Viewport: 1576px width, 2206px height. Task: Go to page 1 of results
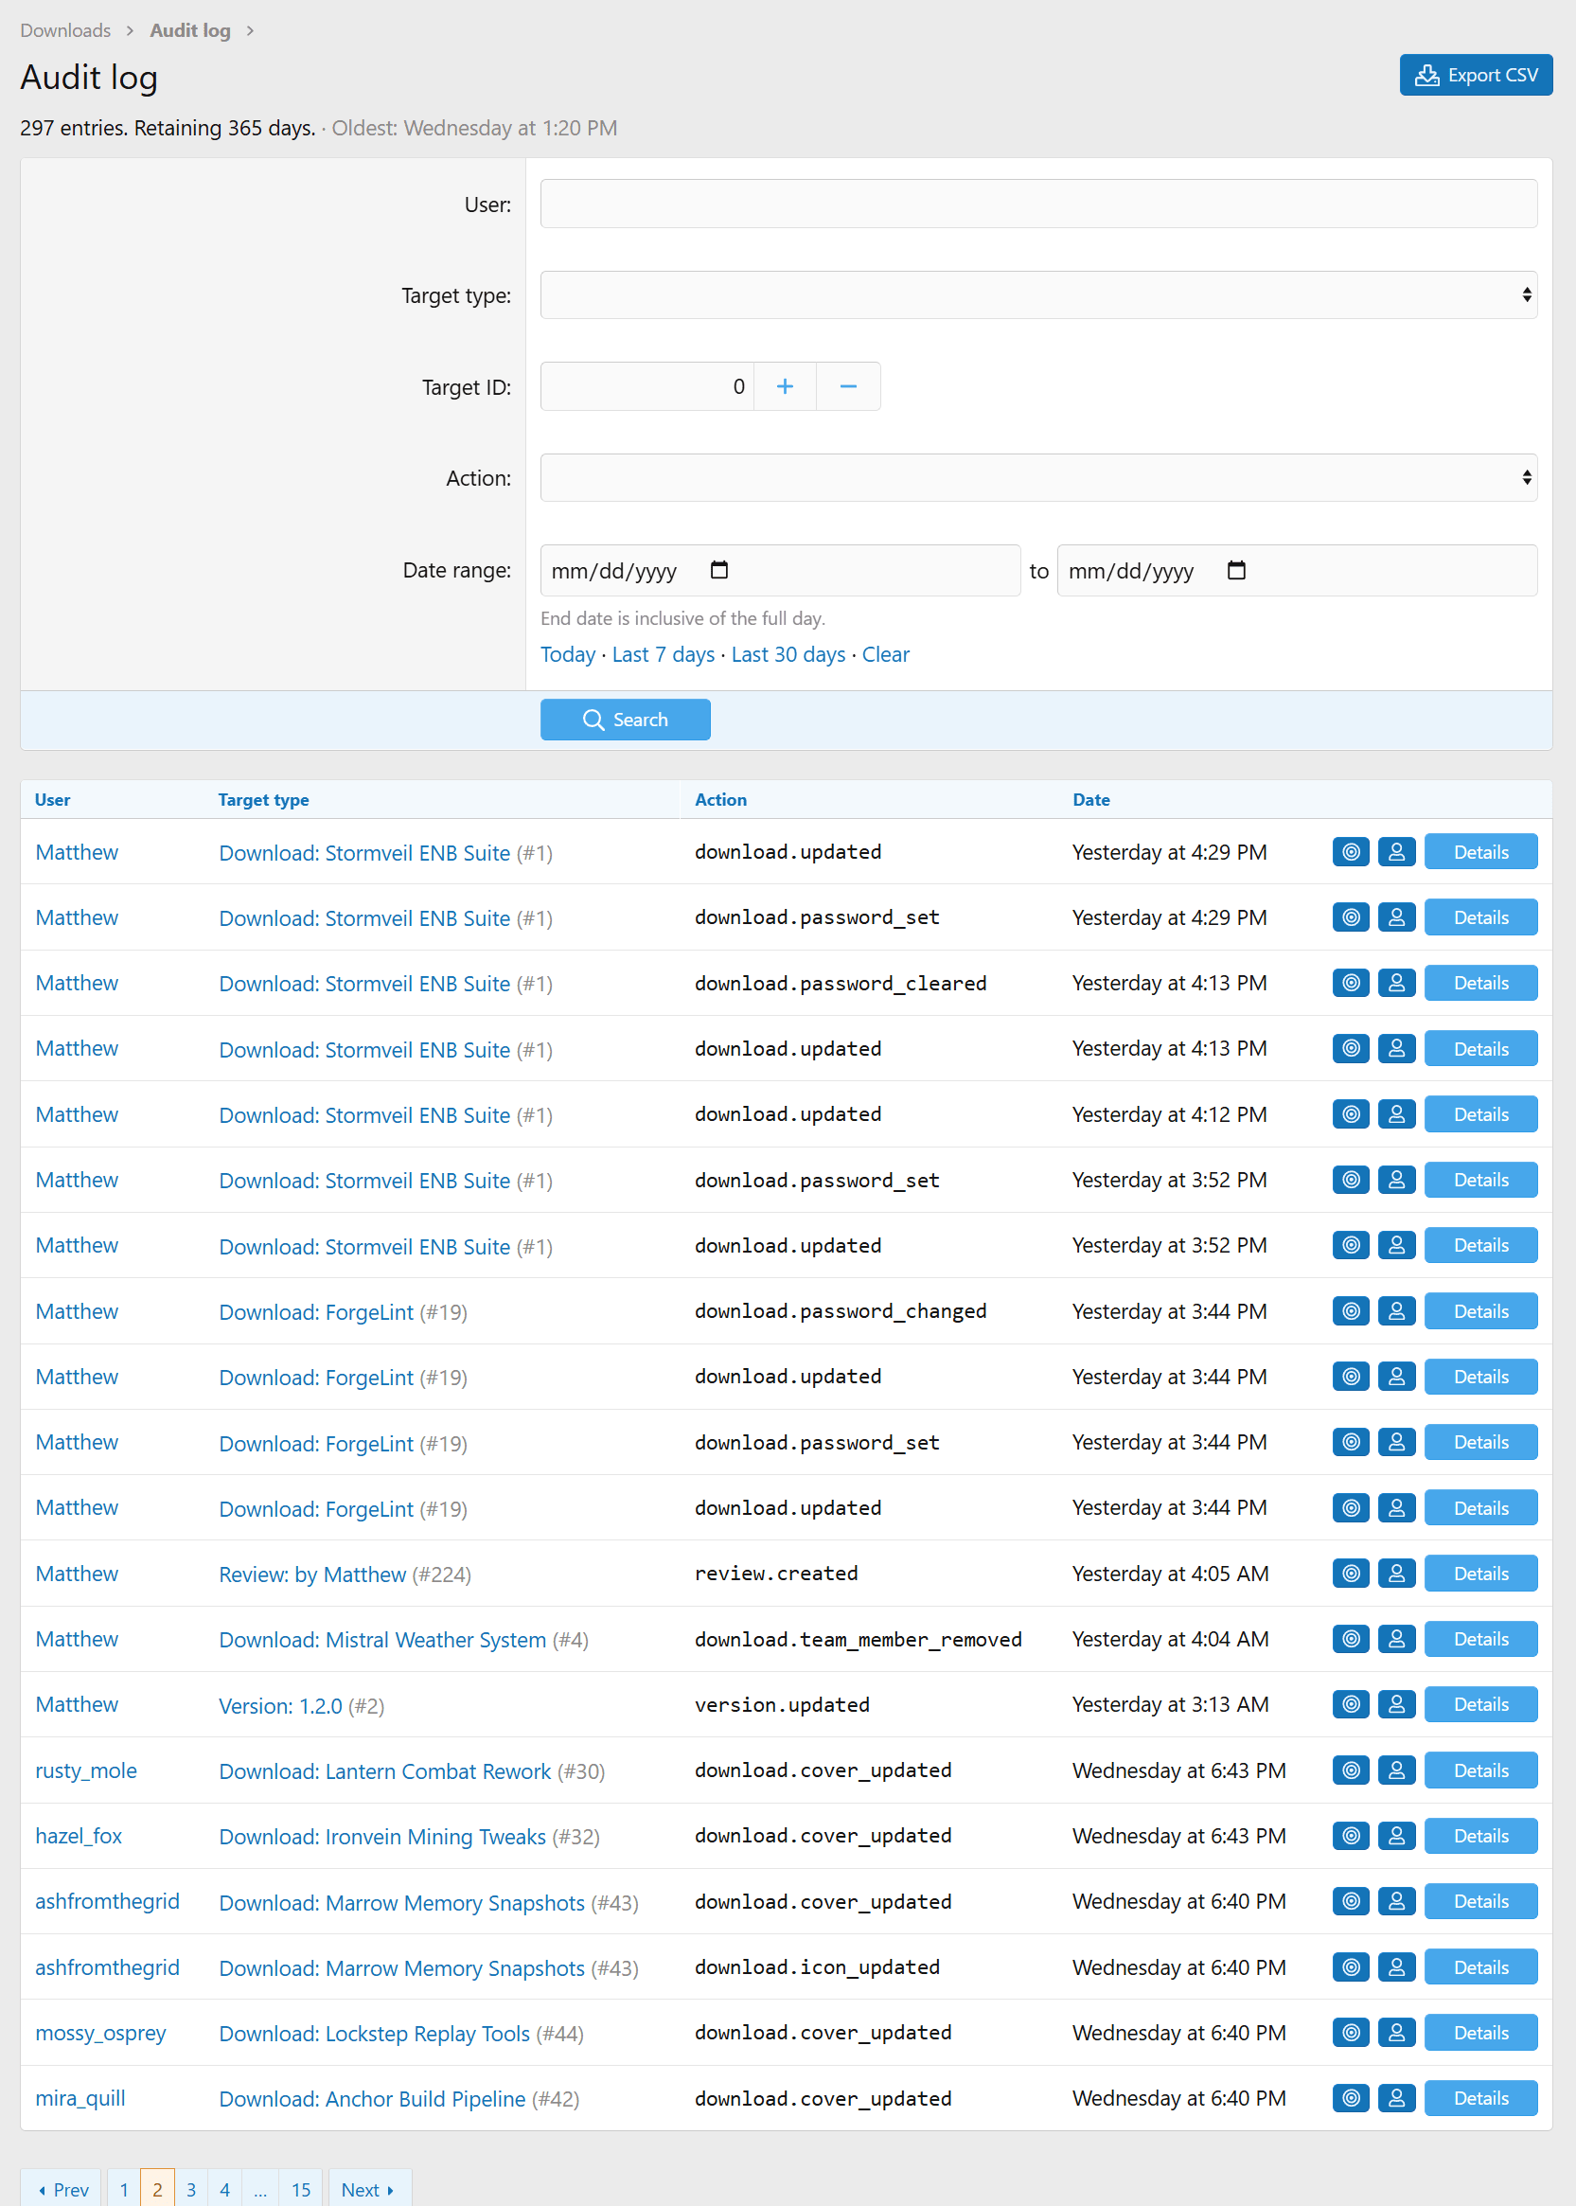tap(123, 2189)
